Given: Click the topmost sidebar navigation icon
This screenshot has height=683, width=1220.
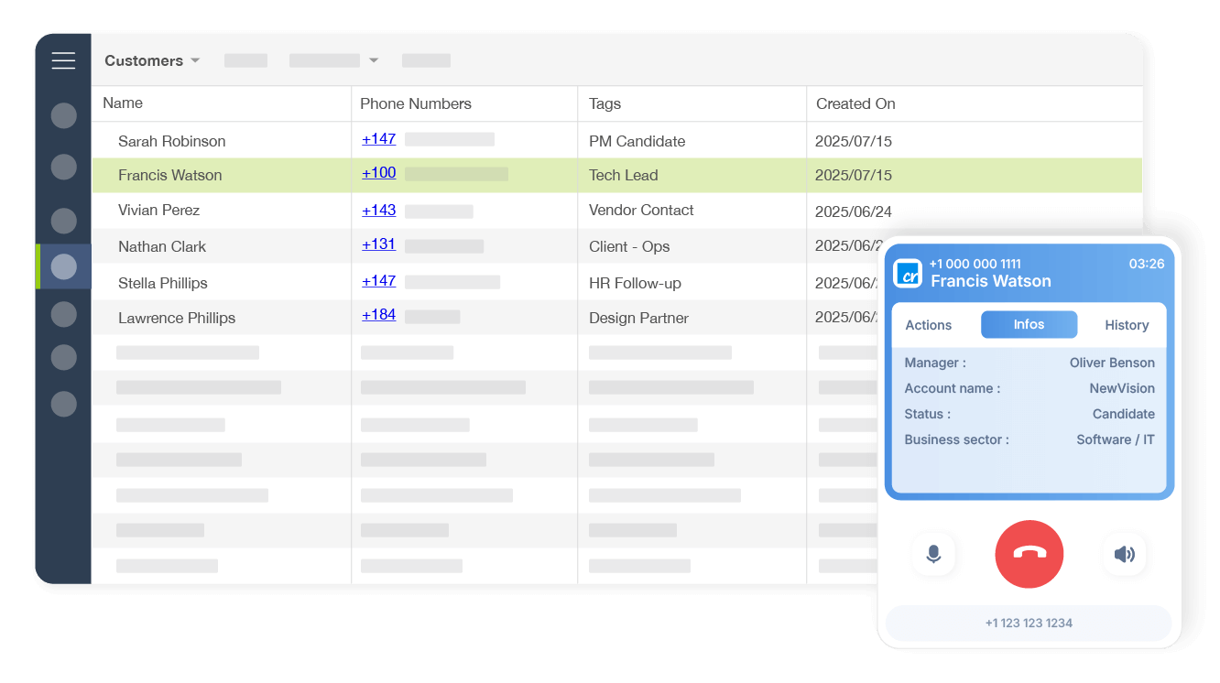Looking at the screenshot, I should click(x=63, y=115).
